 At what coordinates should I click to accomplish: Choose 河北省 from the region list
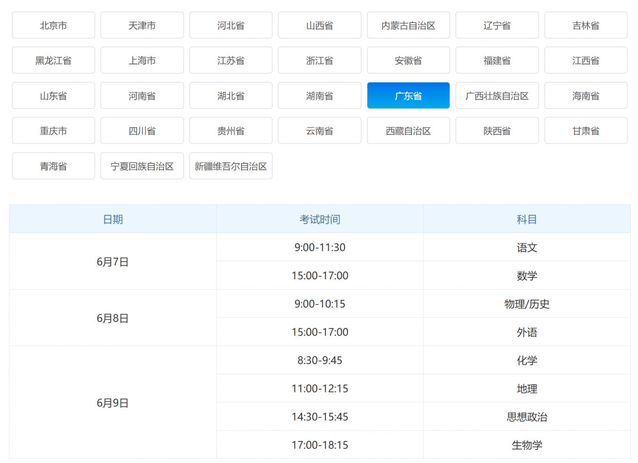pos(231,25)
